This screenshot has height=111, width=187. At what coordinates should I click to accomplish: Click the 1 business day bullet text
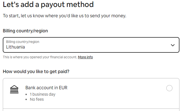[x=42, y=94]
